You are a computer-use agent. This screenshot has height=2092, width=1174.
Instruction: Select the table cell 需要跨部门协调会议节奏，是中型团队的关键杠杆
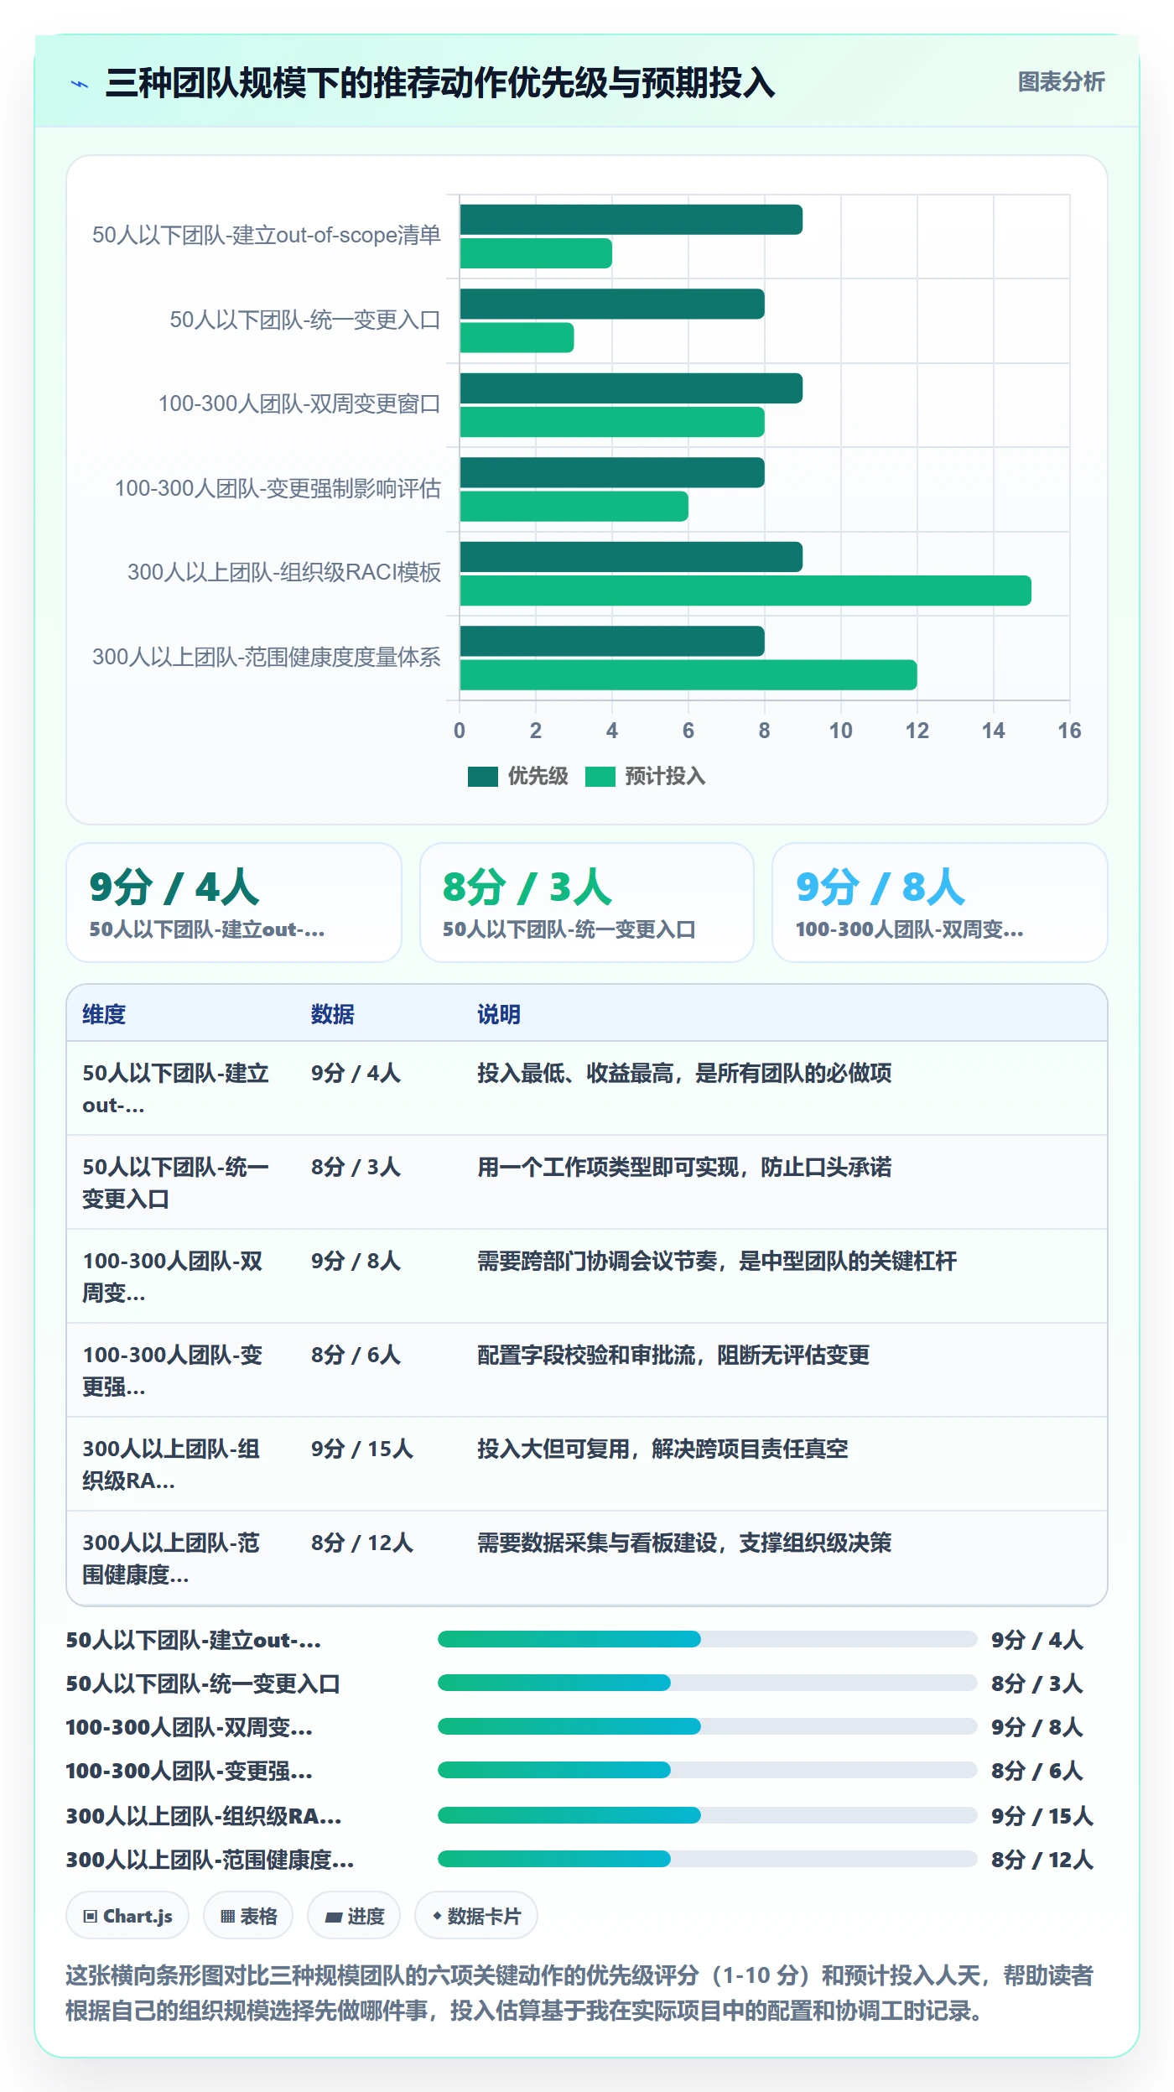pyautogui.click(x=717, y=1261)
